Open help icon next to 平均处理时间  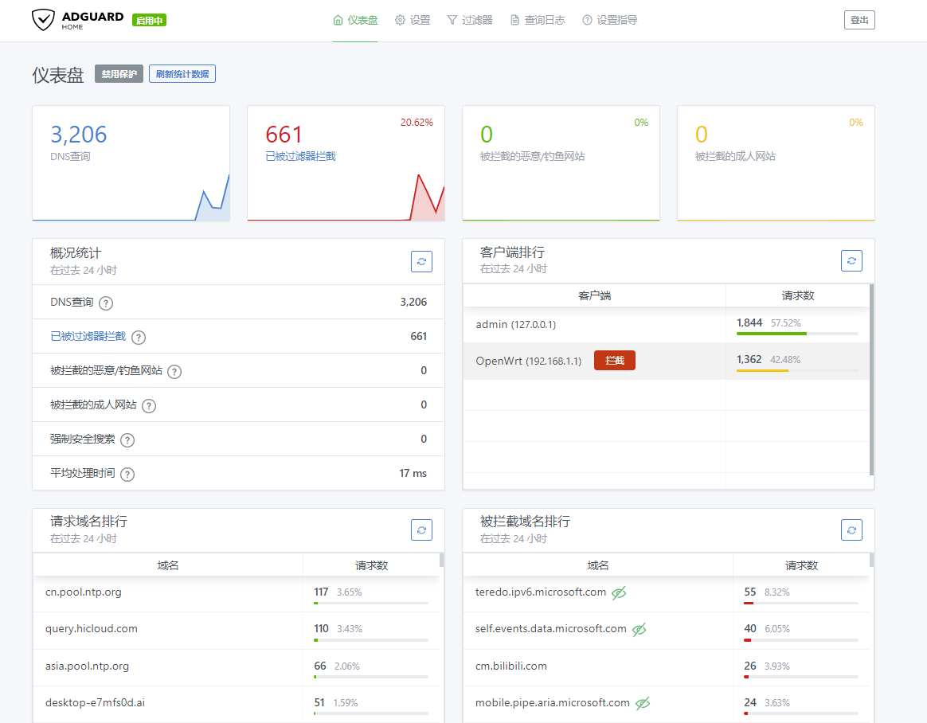coord(127,474)
